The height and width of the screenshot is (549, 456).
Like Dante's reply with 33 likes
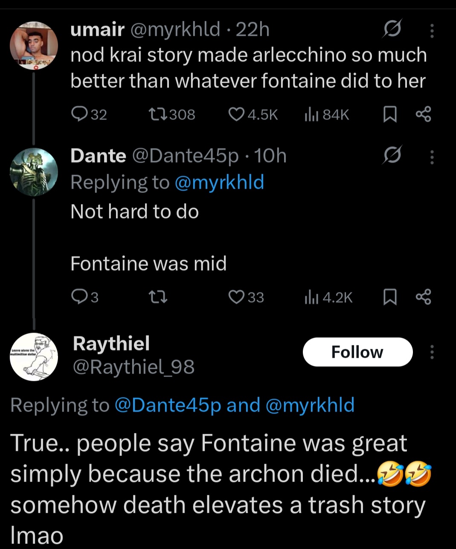[x=236, y=297]
